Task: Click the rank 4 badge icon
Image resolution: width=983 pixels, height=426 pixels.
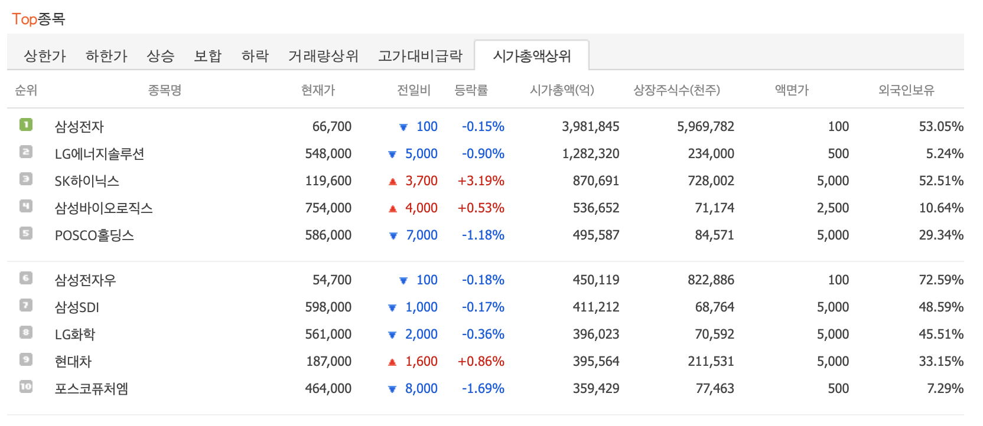Action: [x=26, y=206]
